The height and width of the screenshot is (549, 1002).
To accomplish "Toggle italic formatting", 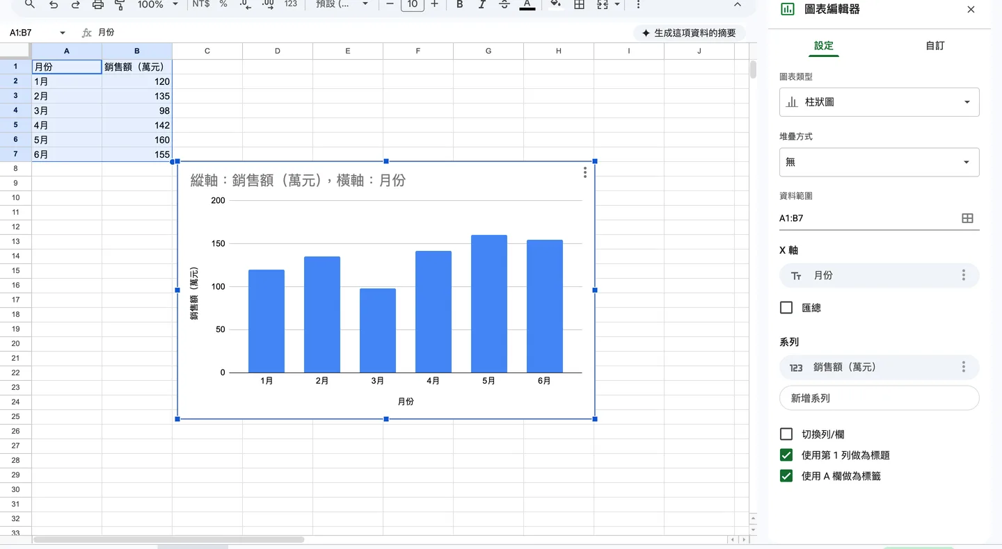I will [482, 5].
